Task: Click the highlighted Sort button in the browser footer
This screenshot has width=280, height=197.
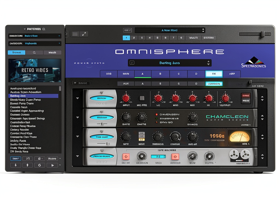Action: click(16, 159)
